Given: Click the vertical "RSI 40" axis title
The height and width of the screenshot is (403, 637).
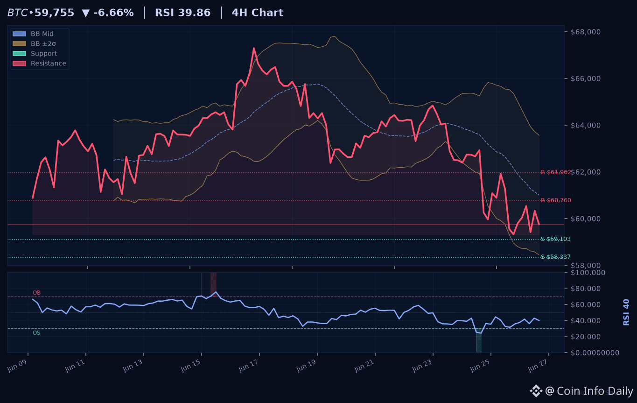Looking at the screenshot, I should 626,312.
